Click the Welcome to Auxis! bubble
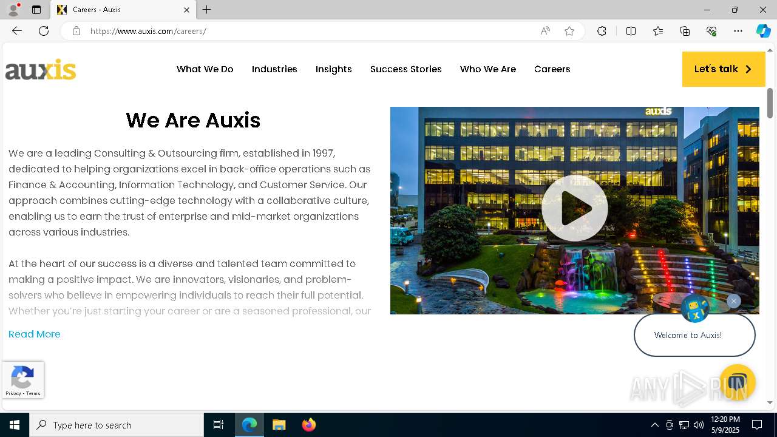 click(694, 335)
